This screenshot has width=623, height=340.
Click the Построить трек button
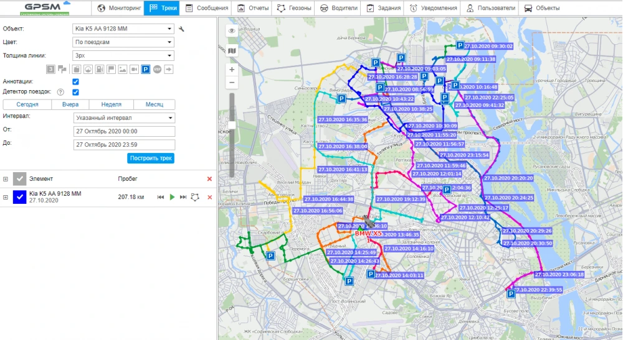point(151,158)
